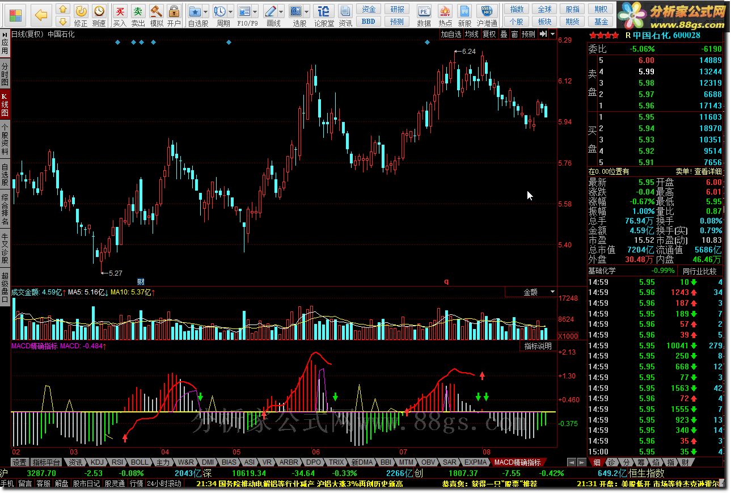Expand the 自选股 dropdown arrow
This screenshot has width=731, height=493.
point(205,12)
